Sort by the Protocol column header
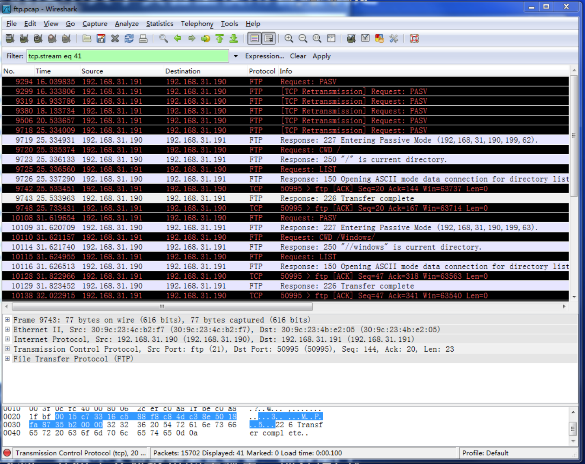Screen dimensions: 585x464 point(262,71)
